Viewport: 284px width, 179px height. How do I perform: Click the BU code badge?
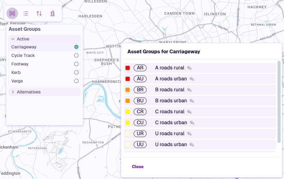point(140,101)
